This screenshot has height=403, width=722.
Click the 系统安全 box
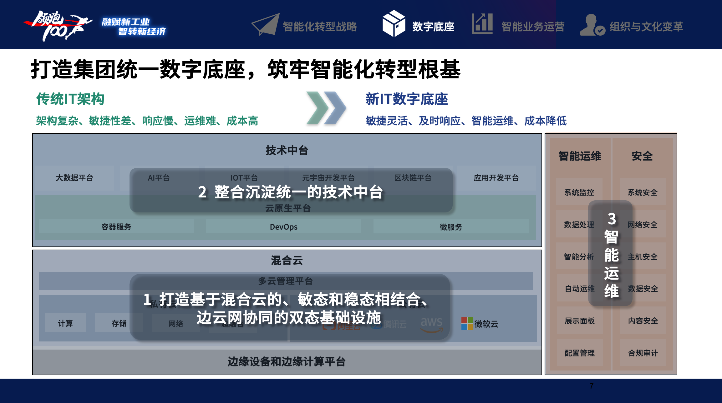coord(643,192)
